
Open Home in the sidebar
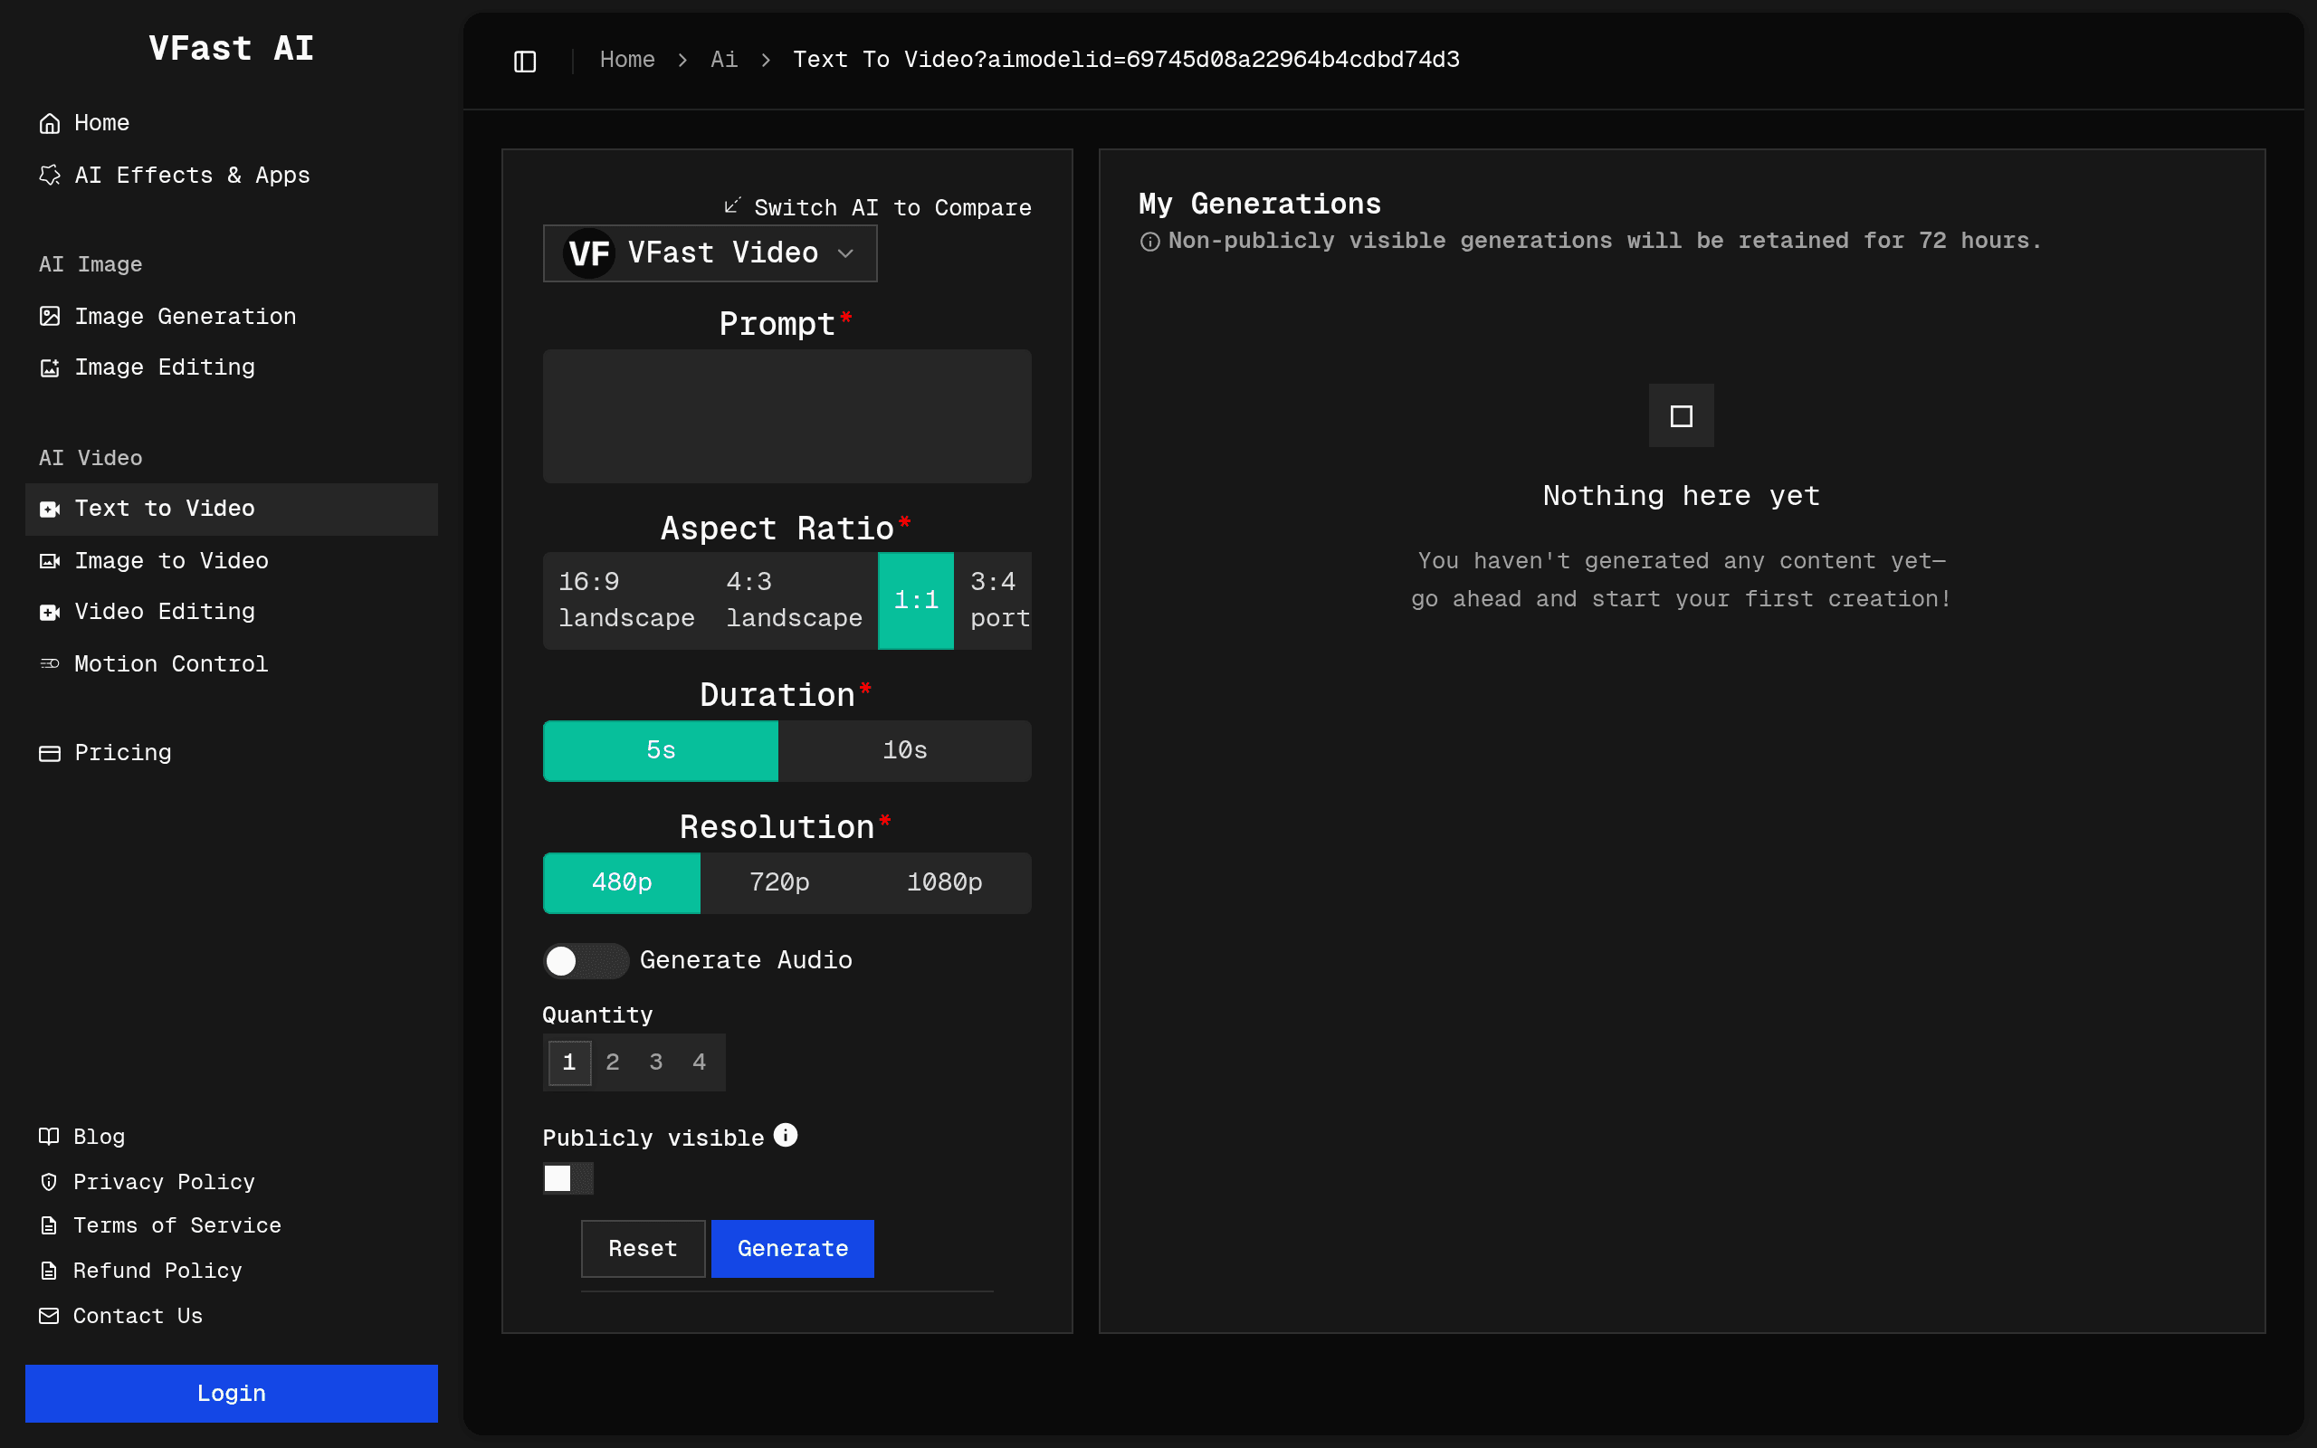[232, 124]
